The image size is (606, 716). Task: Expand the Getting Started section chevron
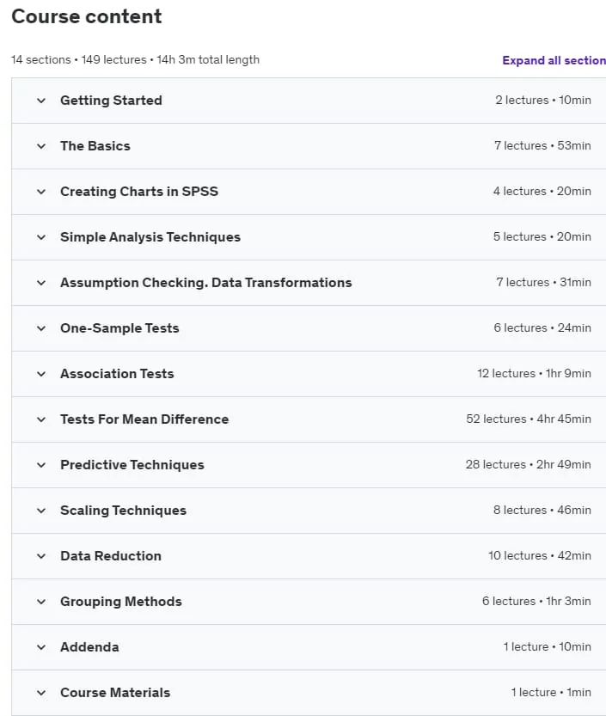41,101
